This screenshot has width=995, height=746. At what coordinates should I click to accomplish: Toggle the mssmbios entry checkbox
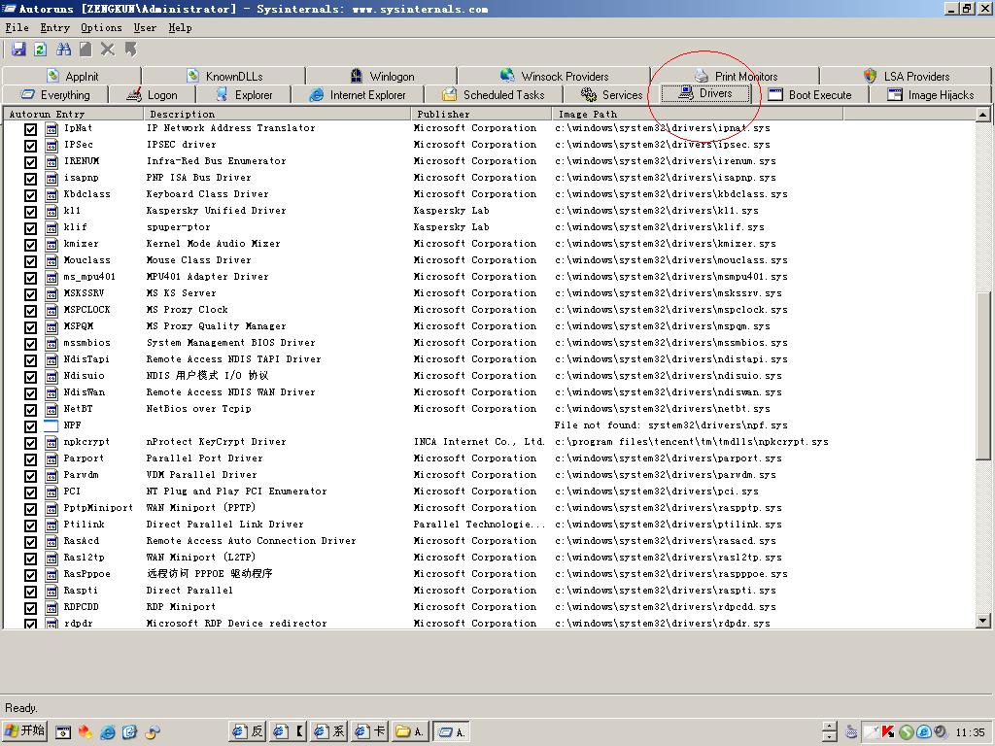coord(30,344)
